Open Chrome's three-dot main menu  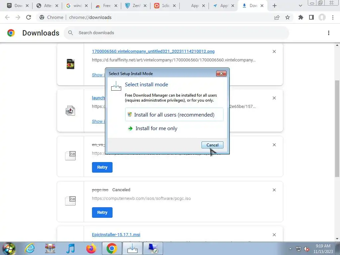tap(333, 17)
